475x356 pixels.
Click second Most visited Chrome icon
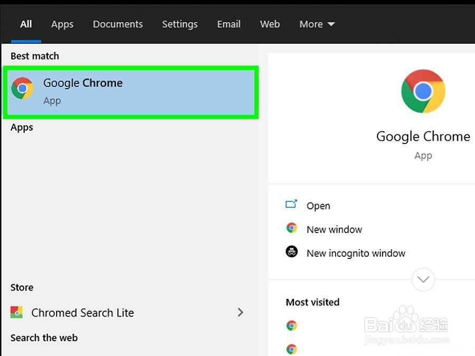(291, 349)
